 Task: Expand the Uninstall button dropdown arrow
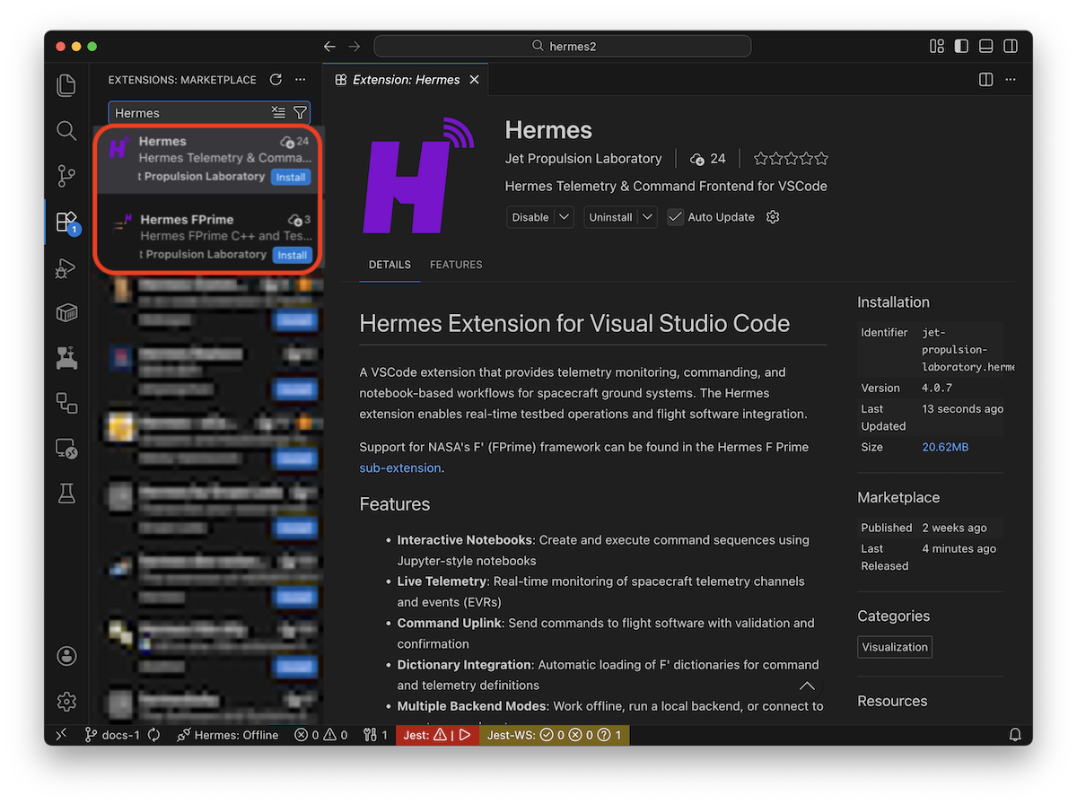pyautogui.click(x=648, y=217)
